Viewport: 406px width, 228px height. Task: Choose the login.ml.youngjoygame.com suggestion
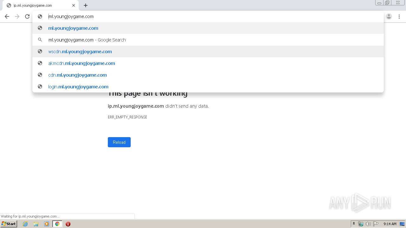[x=208, y=87]
